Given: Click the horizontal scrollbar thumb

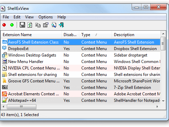Looking at the screenshot, I should (21, 107).
